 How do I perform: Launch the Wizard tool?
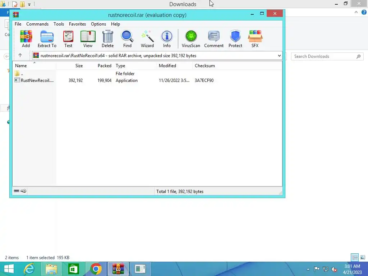(x=147, y=39)
